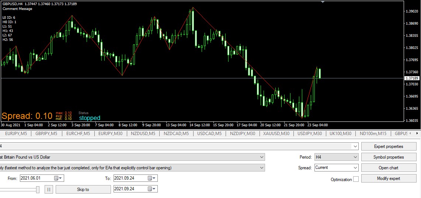Viewport: 421px width, 198px height.
Task: Click the 17 Sep 04:00 time axis label
Action: pyautogui.click(x=247, y=125)
